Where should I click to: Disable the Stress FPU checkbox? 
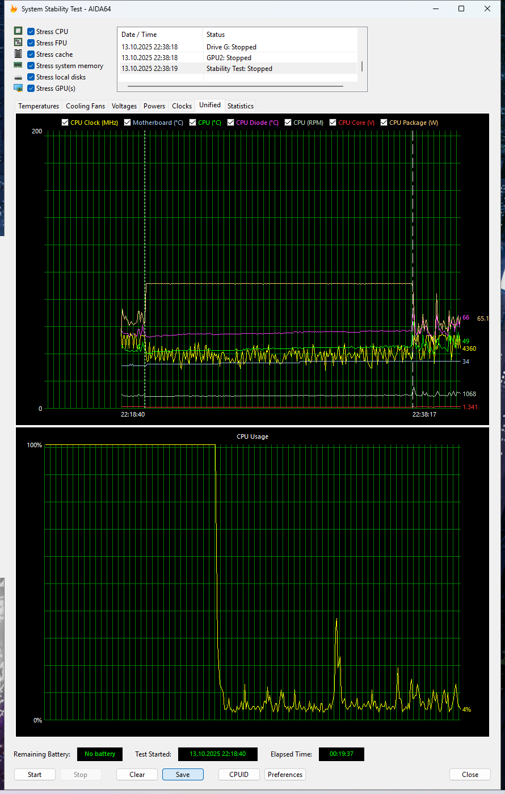(30, 42)
